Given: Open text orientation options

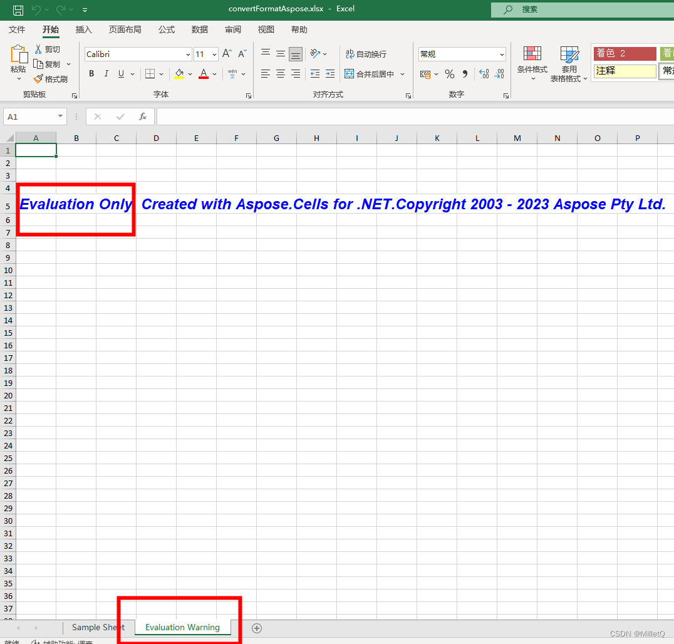Looking at the screenshot, I should [x=318, y=54].
